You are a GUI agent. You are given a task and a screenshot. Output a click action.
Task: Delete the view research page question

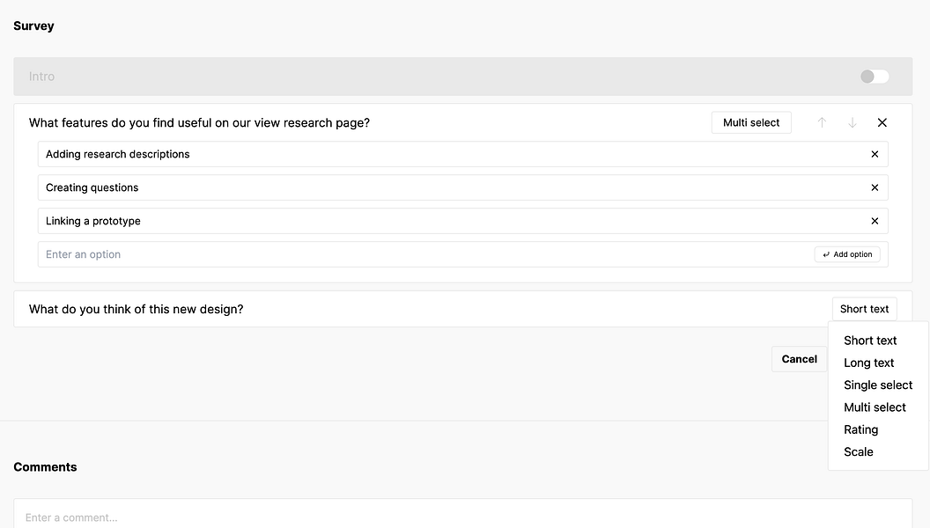click(882, 123)
